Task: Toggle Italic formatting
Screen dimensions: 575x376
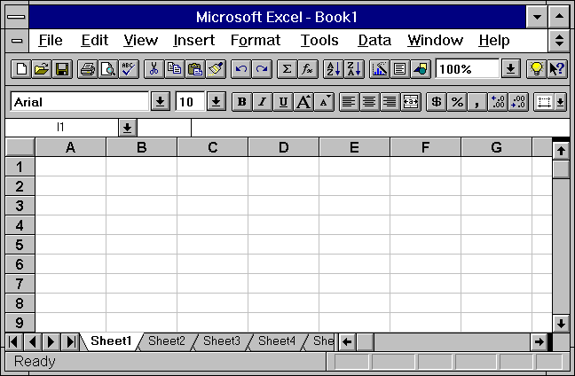Action: (x=263, y=102)
